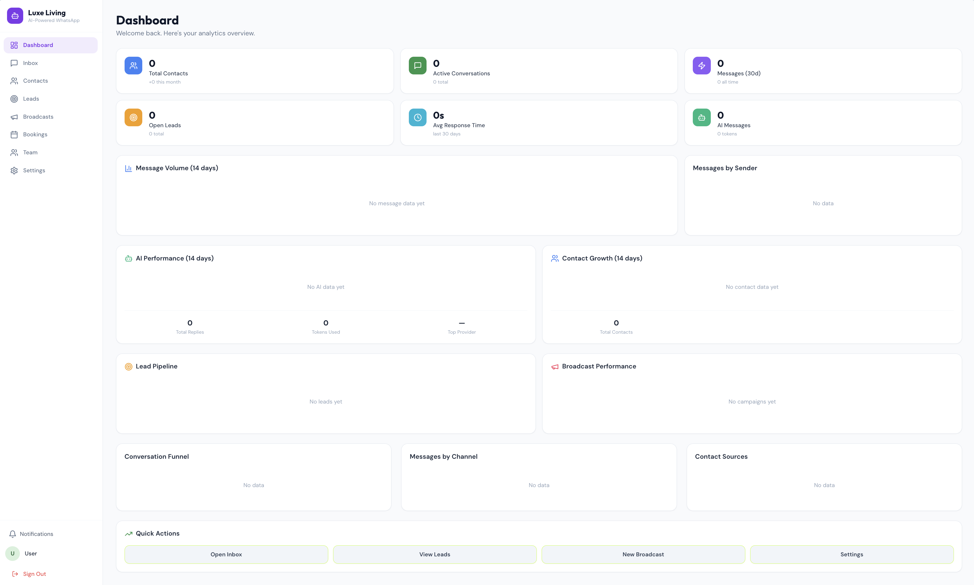Click the Notifications bell icon
The image size is (974, 585).
(13, 534)
